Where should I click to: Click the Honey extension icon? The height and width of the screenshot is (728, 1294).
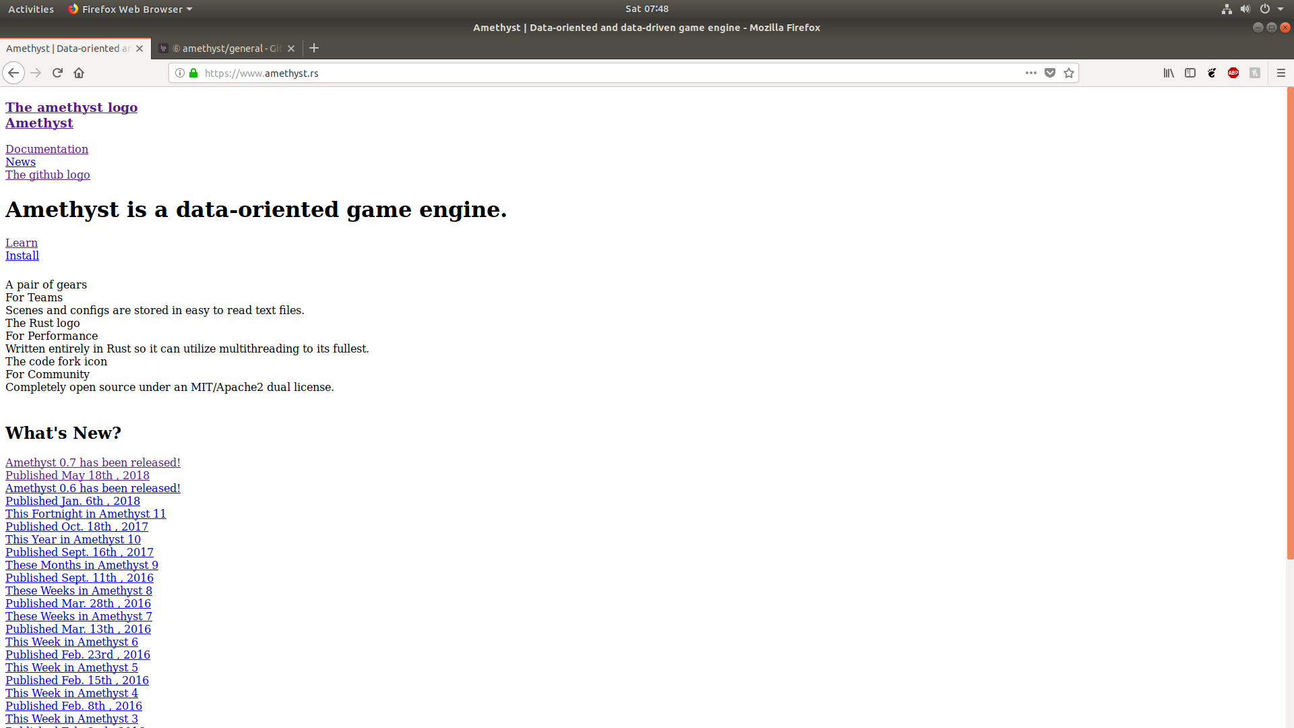pyautogui.click(x=1255, y=73)
